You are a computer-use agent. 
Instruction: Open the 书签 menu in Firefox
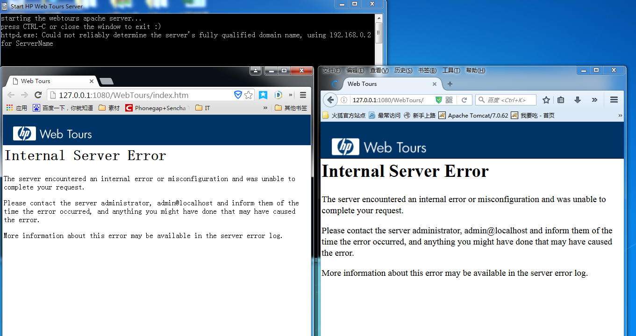pyautogui.click(x=427, y=70)
